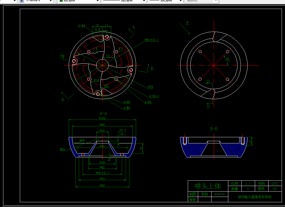Select the ⌀39 dimension text
Screen dimensions: 285x207
tap(102, 162)
